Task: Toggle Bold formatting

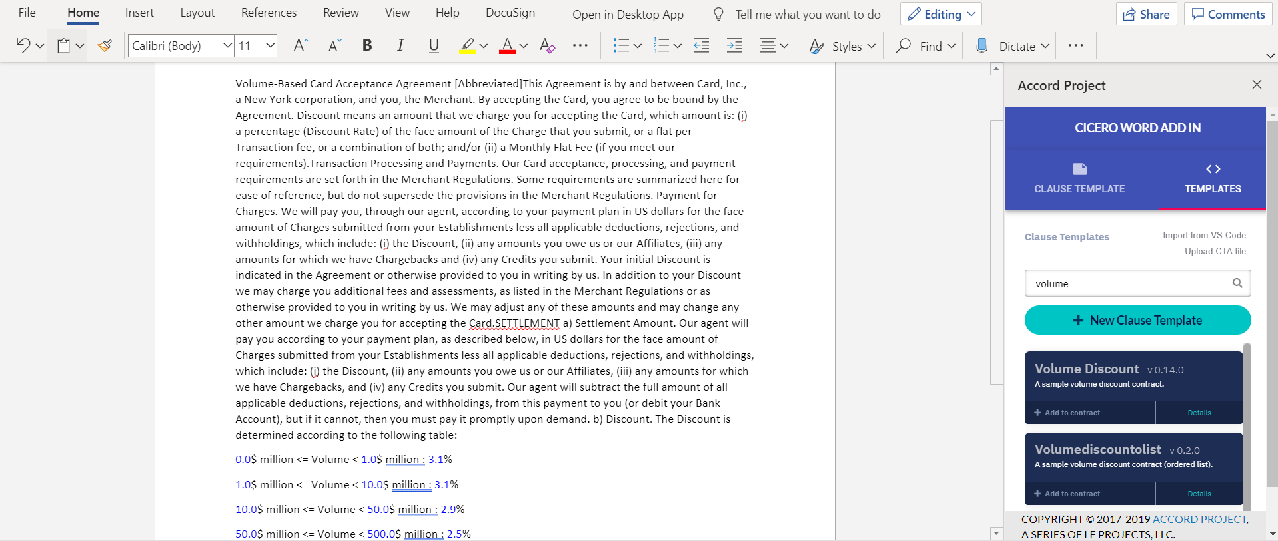Action: 367,45
